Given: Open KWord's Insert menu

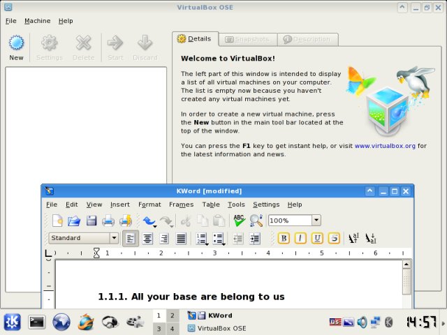Looking at the screenshot, I should click(119, 204).
